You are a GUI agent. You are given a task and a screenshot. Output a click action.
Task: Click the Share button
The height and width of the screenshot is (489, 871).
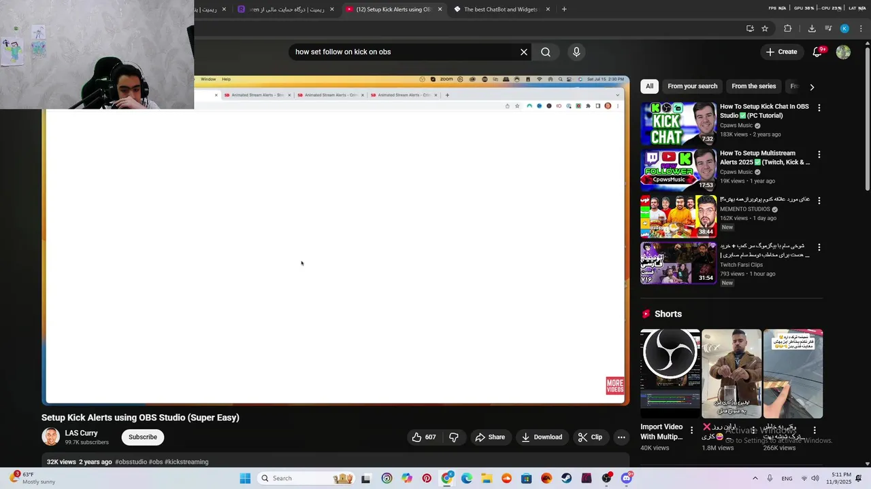point(490,437)
